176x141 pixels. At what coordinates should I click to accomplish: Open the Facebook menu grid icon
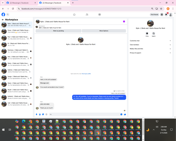tap(162, 14)
